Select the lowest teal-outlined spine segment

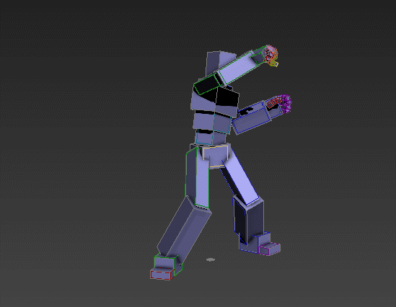pos(210,137)
